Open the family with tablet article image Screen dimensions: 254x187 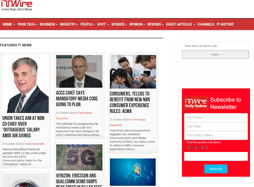133,71
